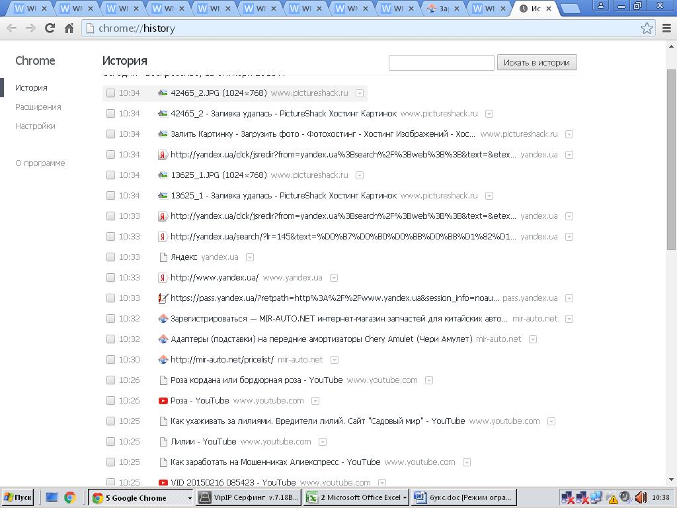Open dropdown arrow of 42465_2.JPG entry
677x508 pixels.
pos(359,93)
